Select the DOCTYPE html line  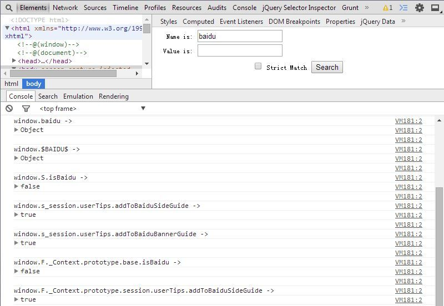(x=39, y=20)
